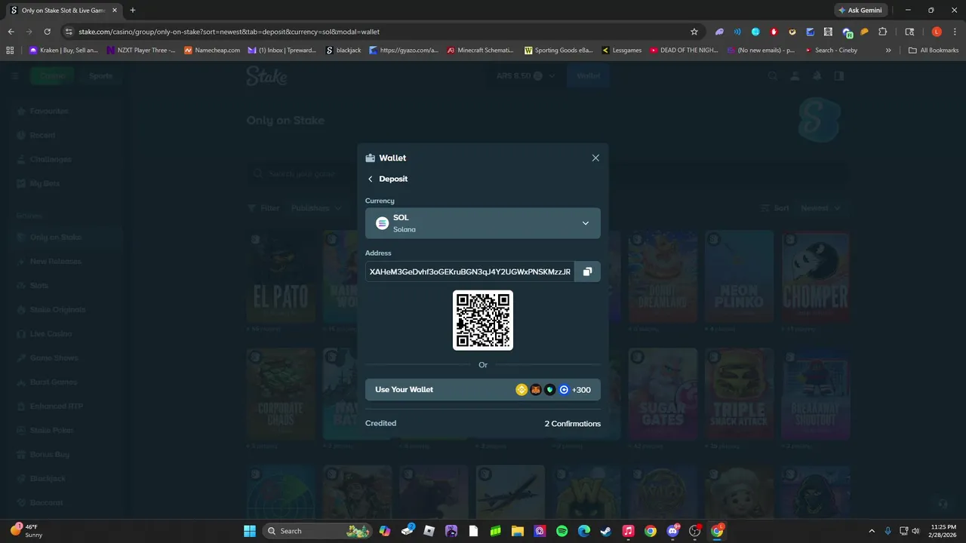Open Microsoft Edge from the taskbar
Screen dimensions: 966x543
tap(584, 531)
